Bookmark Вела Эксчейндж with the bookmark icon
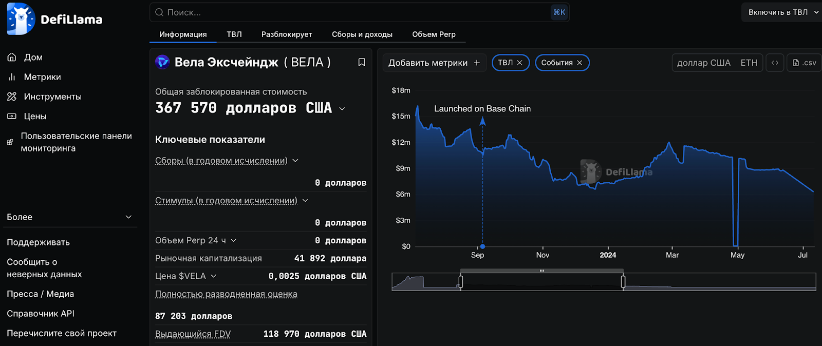This screenshot has width=822, height=346. pos(362,62)
